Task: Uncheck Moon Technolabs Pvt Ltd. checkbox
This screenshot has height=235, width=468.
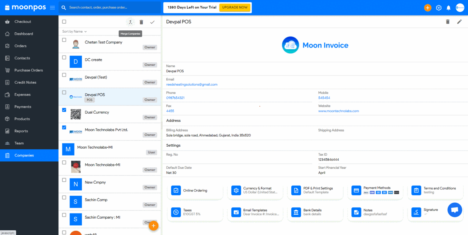Action: 64,127
